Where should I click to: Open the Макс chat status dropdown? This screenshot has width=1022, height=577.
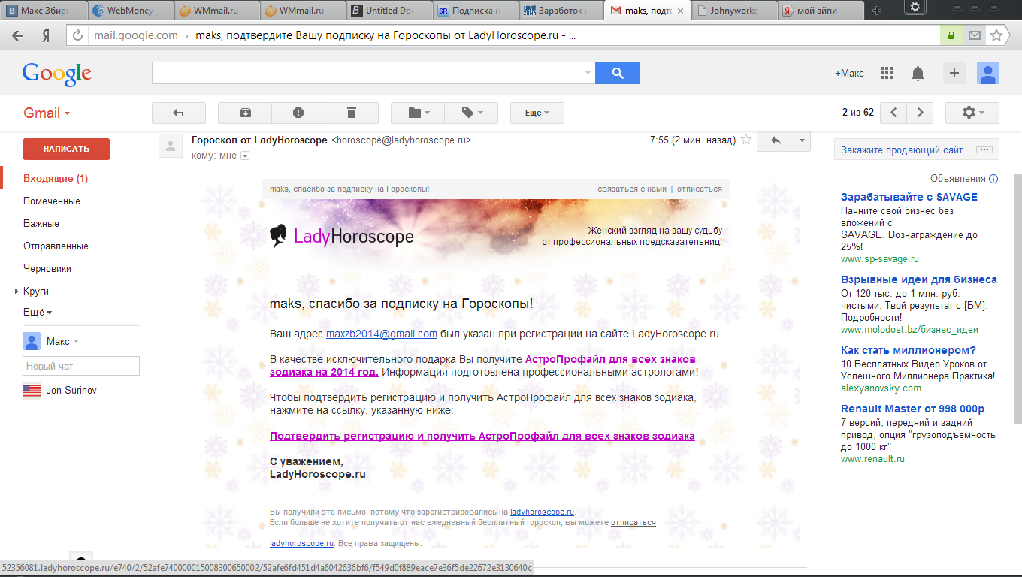[x=76, y=342]
